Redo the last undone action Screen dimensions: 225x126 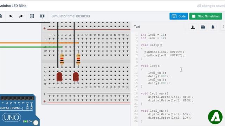(21, 16)
